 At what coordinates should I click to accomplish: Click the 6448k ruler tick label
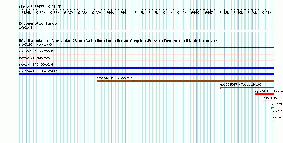point(224,13)
